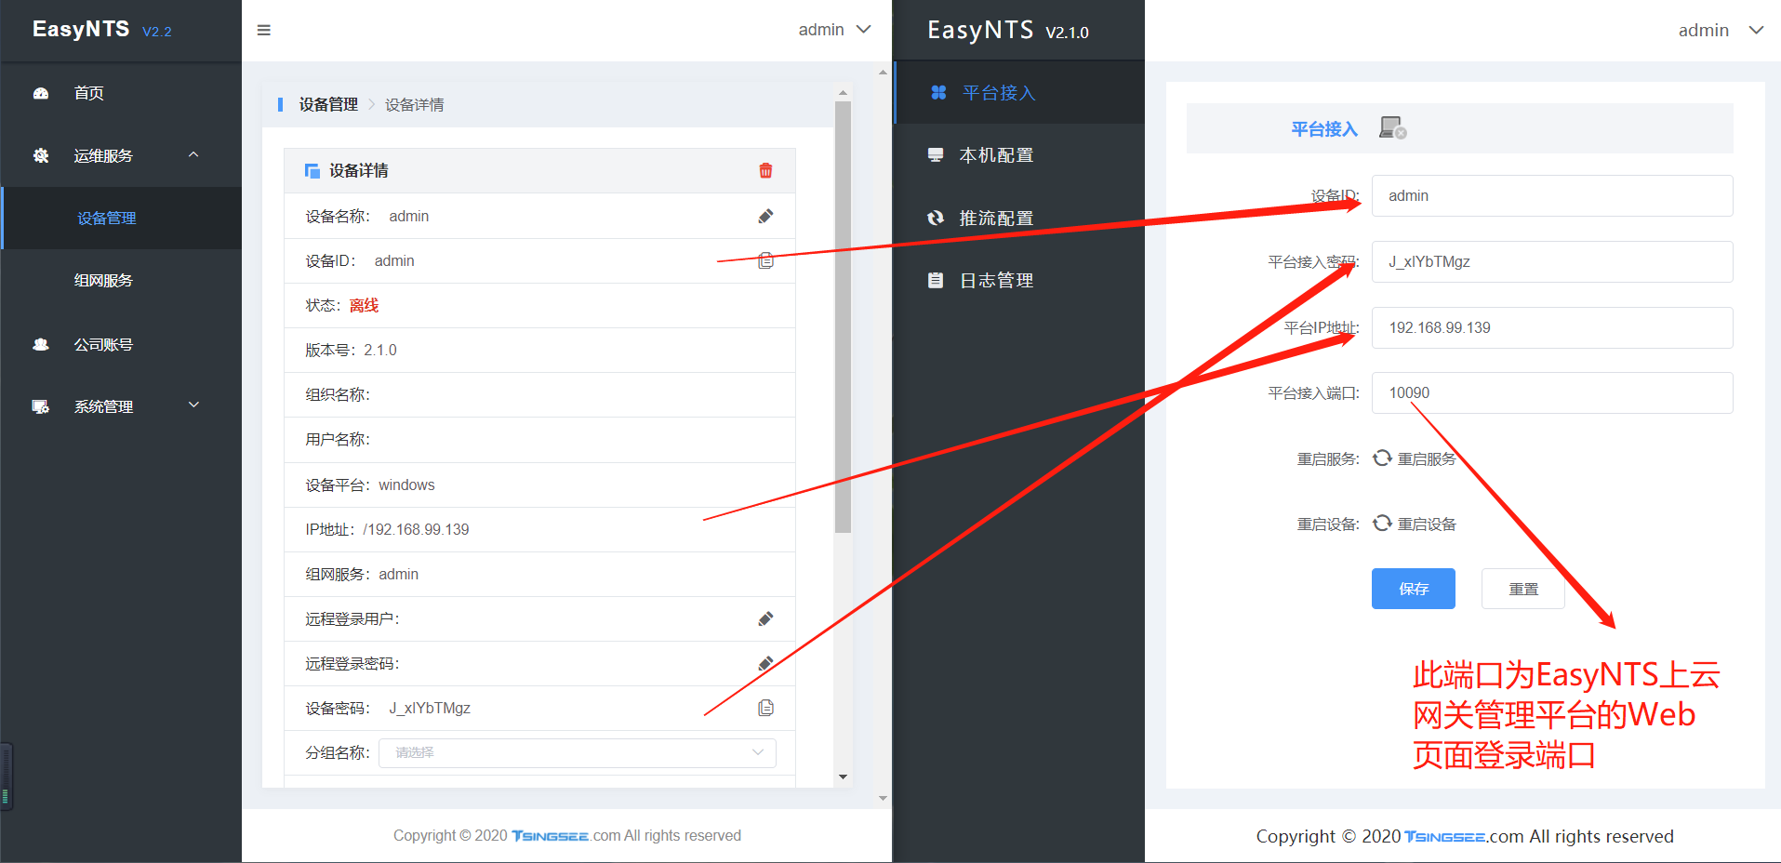Click the inner scrollbar down arrow
This screenshot has height=863, width=1781.
point(843,777)
